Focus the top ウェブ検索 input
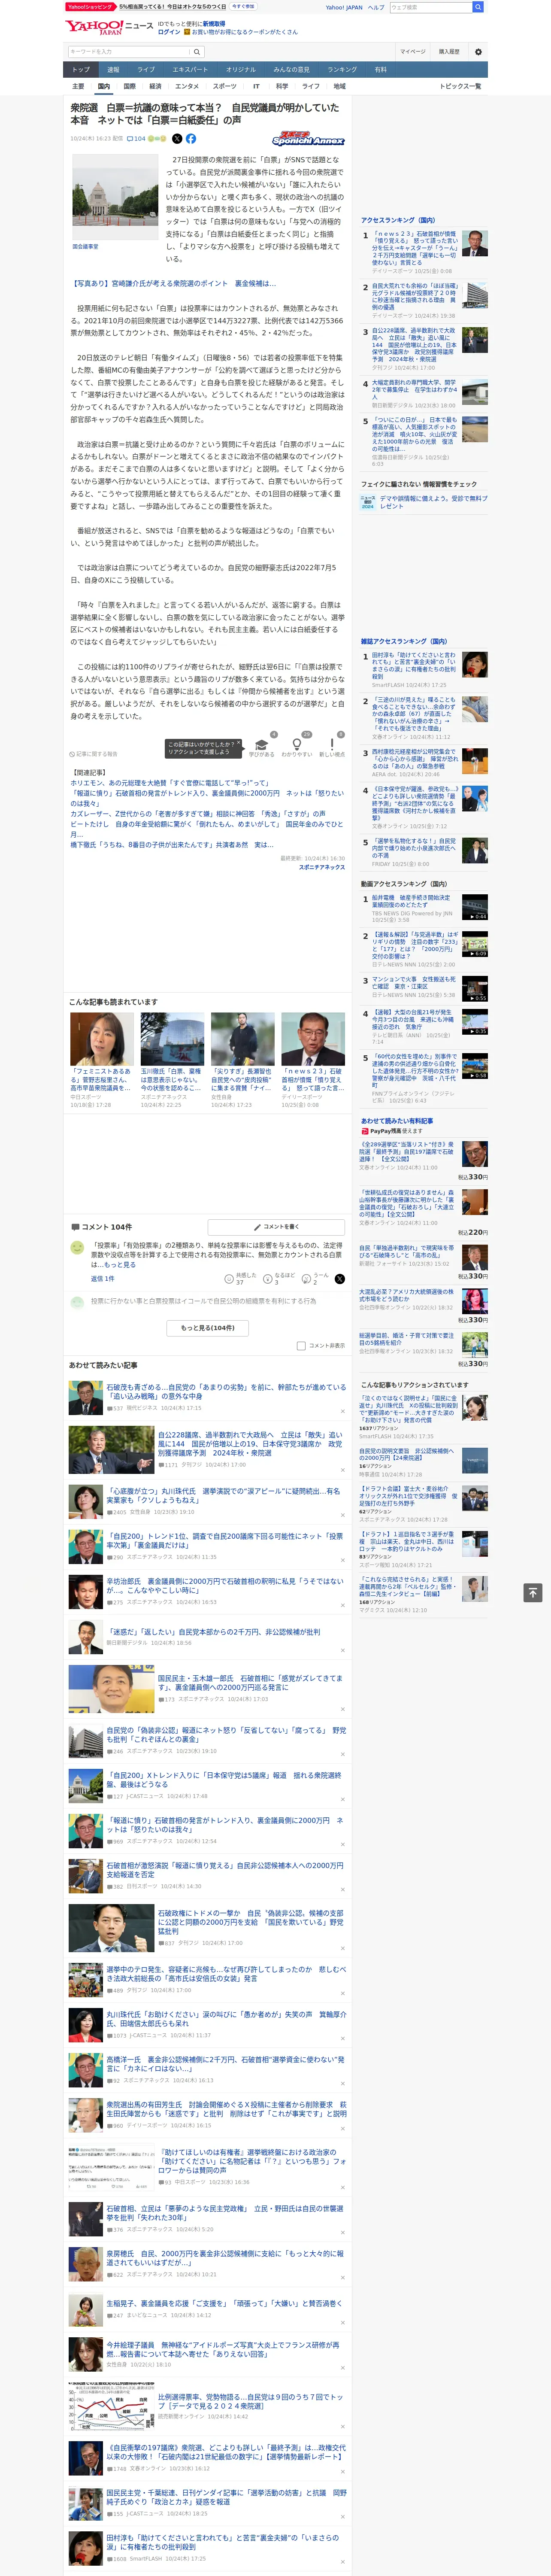This screenshot has height=2576, width=551. click(430, 7)
